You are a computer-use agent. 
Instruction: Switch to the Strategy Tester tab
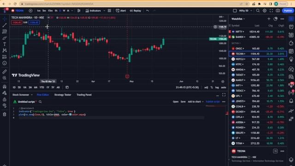[63, 95]
